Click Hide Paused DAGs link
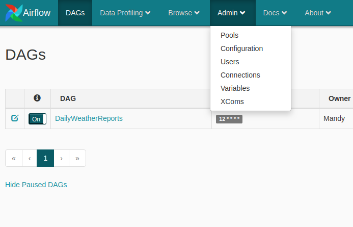Screen dimensions: 353x227 click(x=36, y=185)
